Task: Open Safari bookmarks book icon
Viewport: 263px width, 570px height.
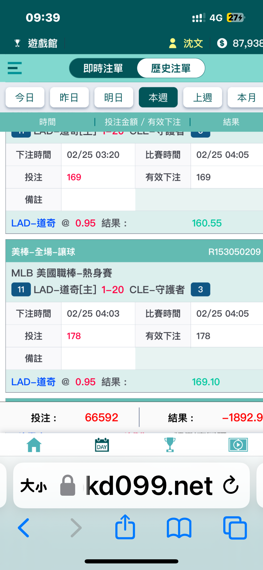Action: point(179,528)
